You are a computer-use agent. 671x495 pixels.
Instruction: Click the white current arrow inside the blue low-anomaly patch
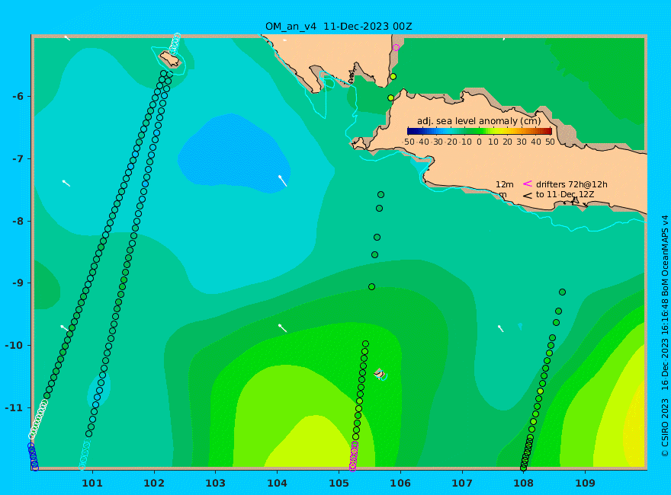282,180
